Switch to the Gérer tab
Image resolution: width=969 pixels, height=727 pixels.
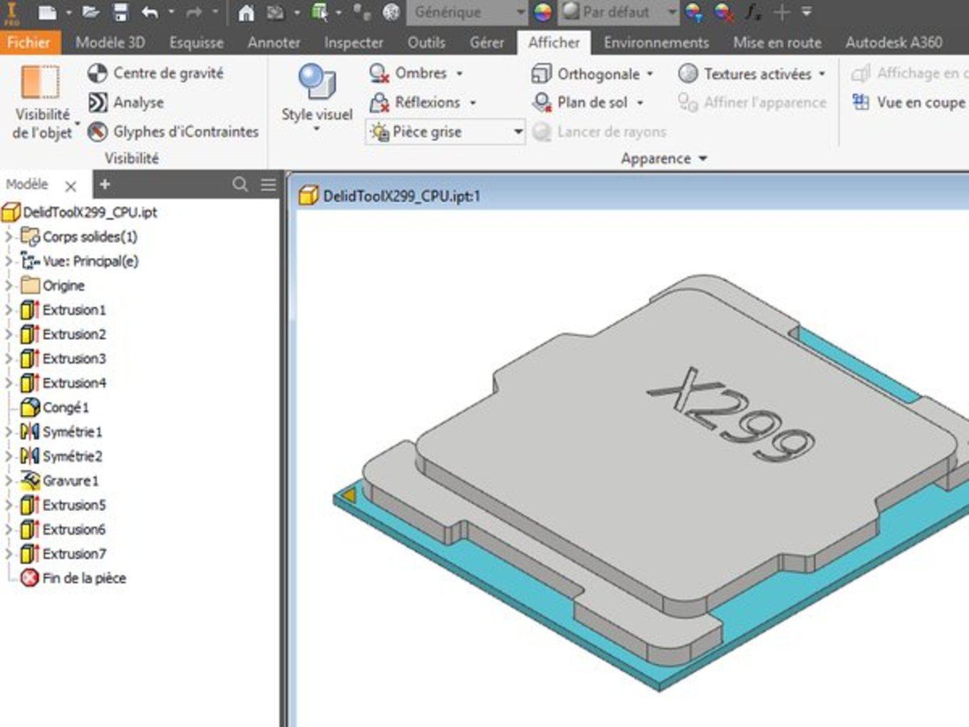tap(487, 43)
